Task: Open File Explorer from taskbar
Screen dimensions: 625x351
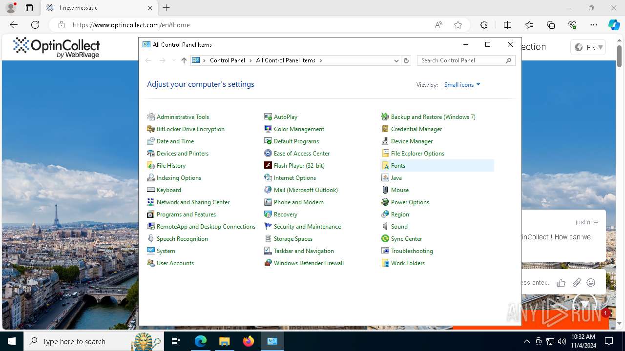Action: pos(224,341)
